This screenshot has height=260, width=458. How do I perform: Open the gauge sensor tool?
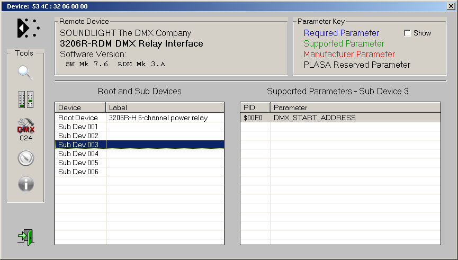coord(25,158)
